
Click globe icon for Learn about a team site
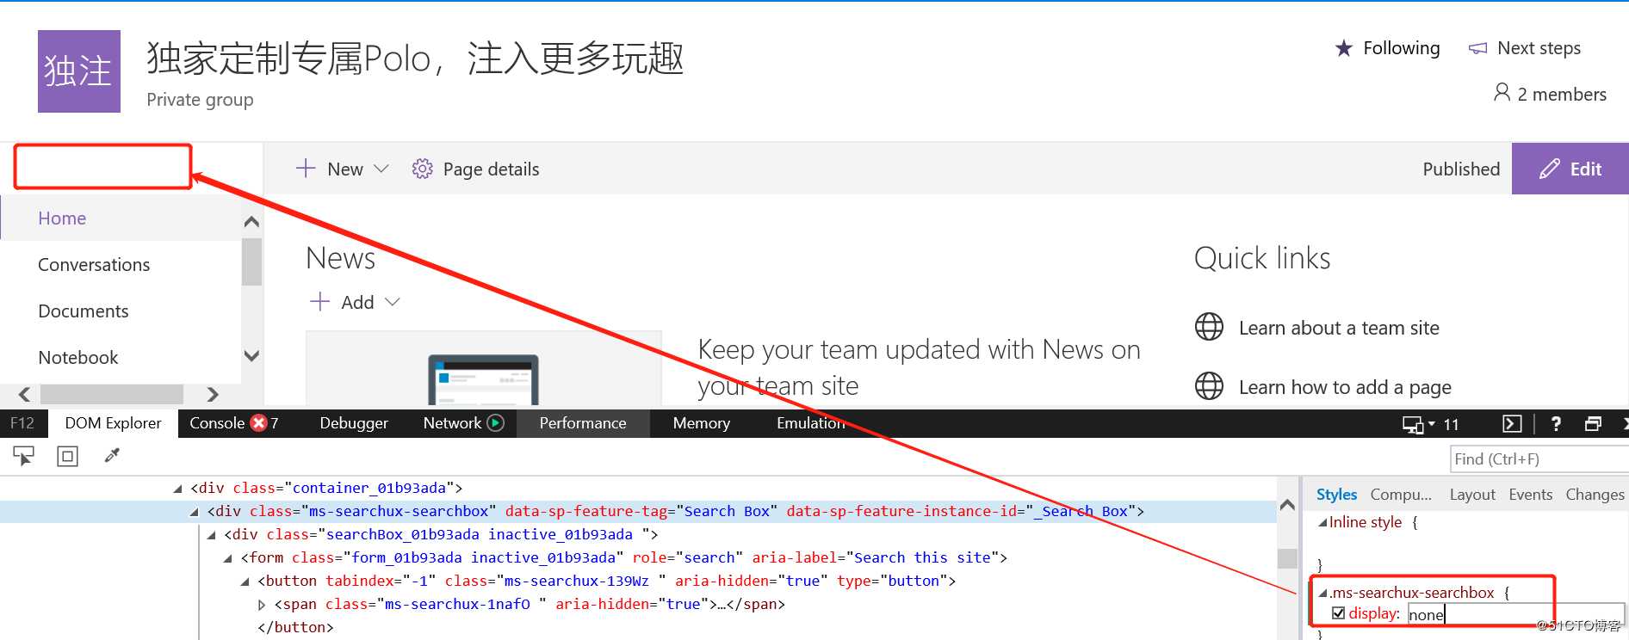[1209, 327]
